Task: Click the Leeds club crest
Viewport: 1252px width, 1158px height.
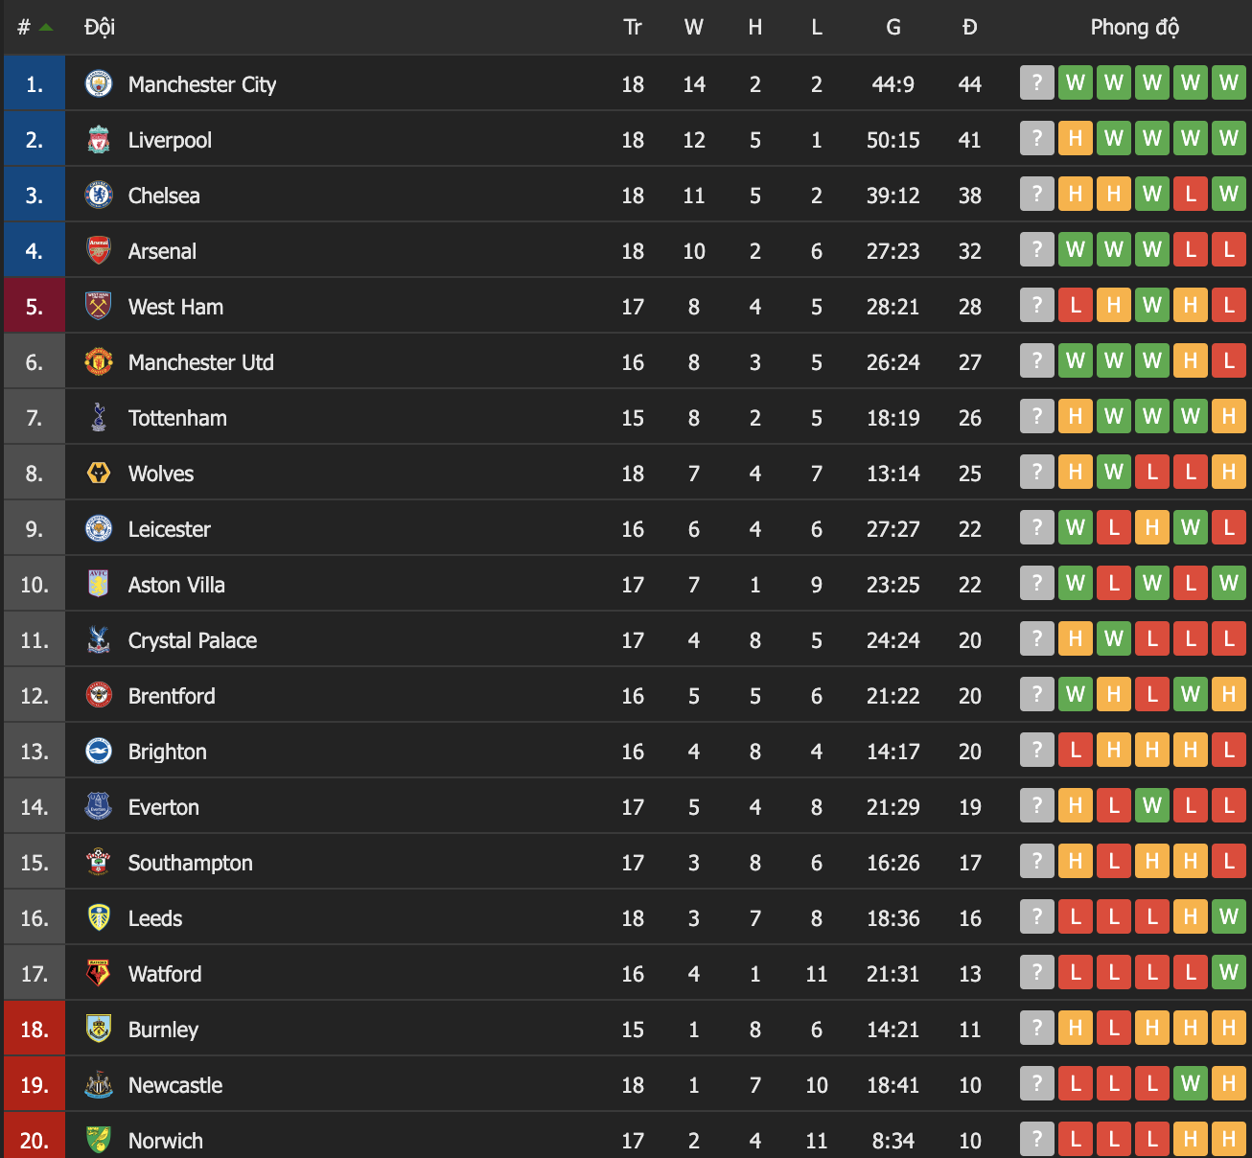Action: tap(99, 918)
